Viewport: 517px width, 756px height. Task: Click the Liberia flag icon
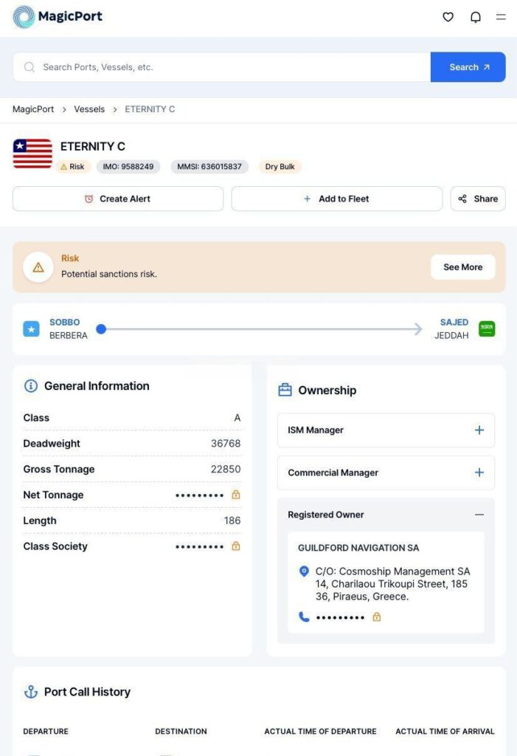click(x=32, y=154)
